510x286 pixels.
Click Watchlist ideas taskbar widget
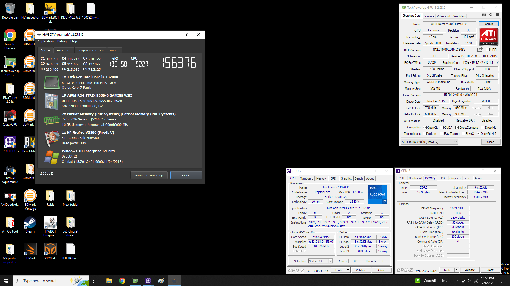coord(432,281)
